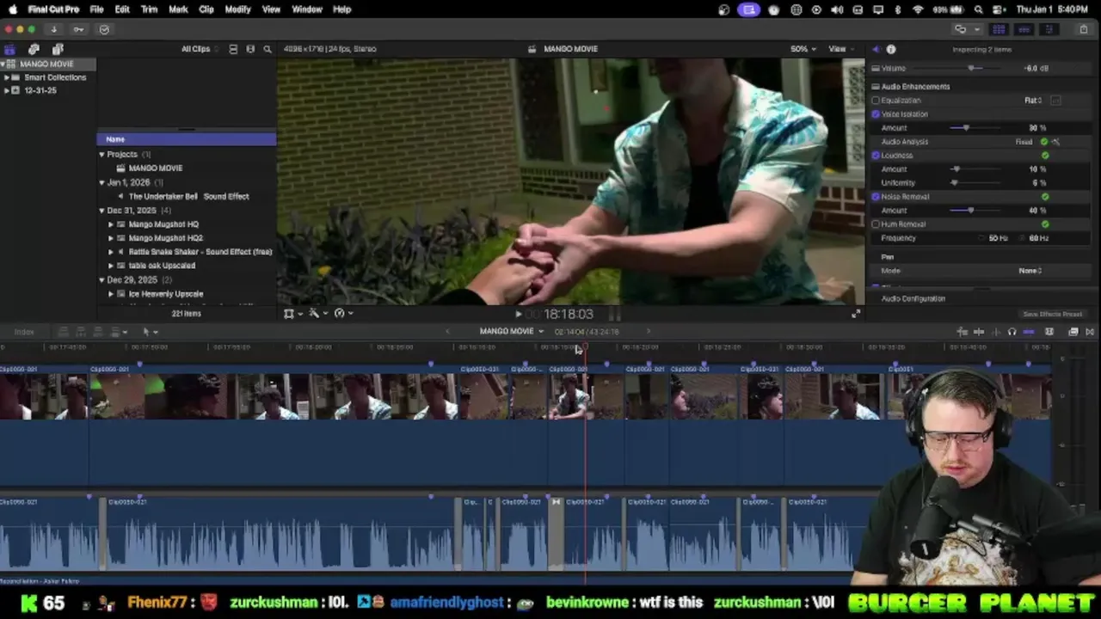Click the Save Effects Preset button

(1052, 315)
